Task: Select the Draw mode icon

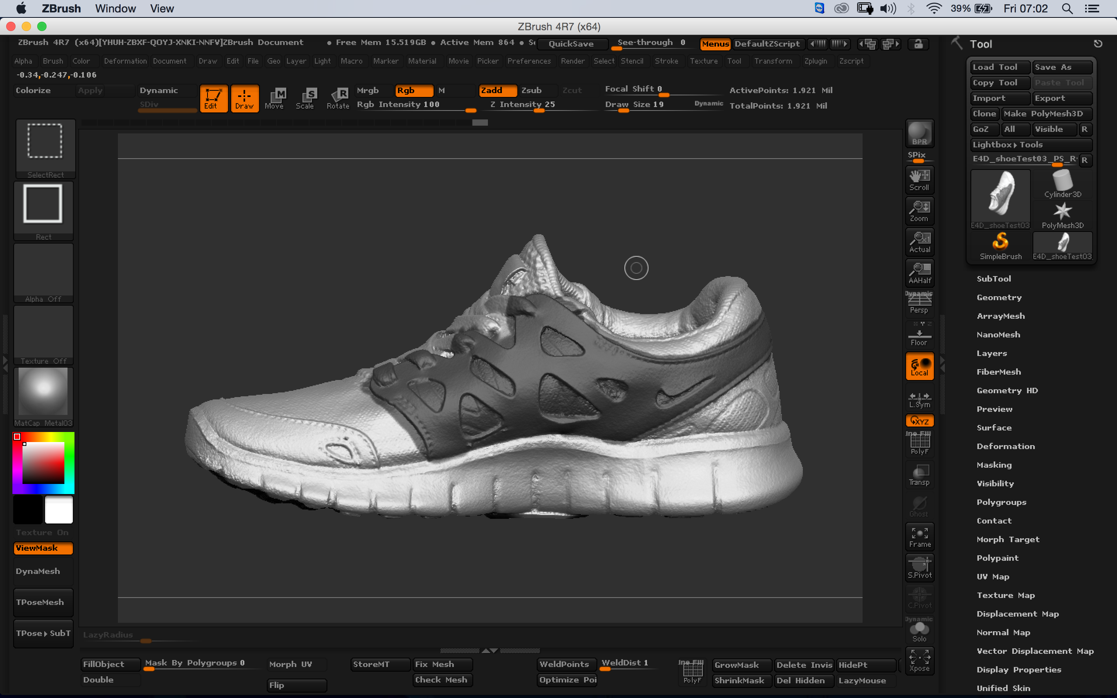Action: (244, 98)
